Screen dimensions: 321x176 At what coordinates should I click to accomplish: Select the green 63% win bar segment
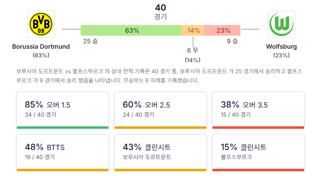pos(131,30)
